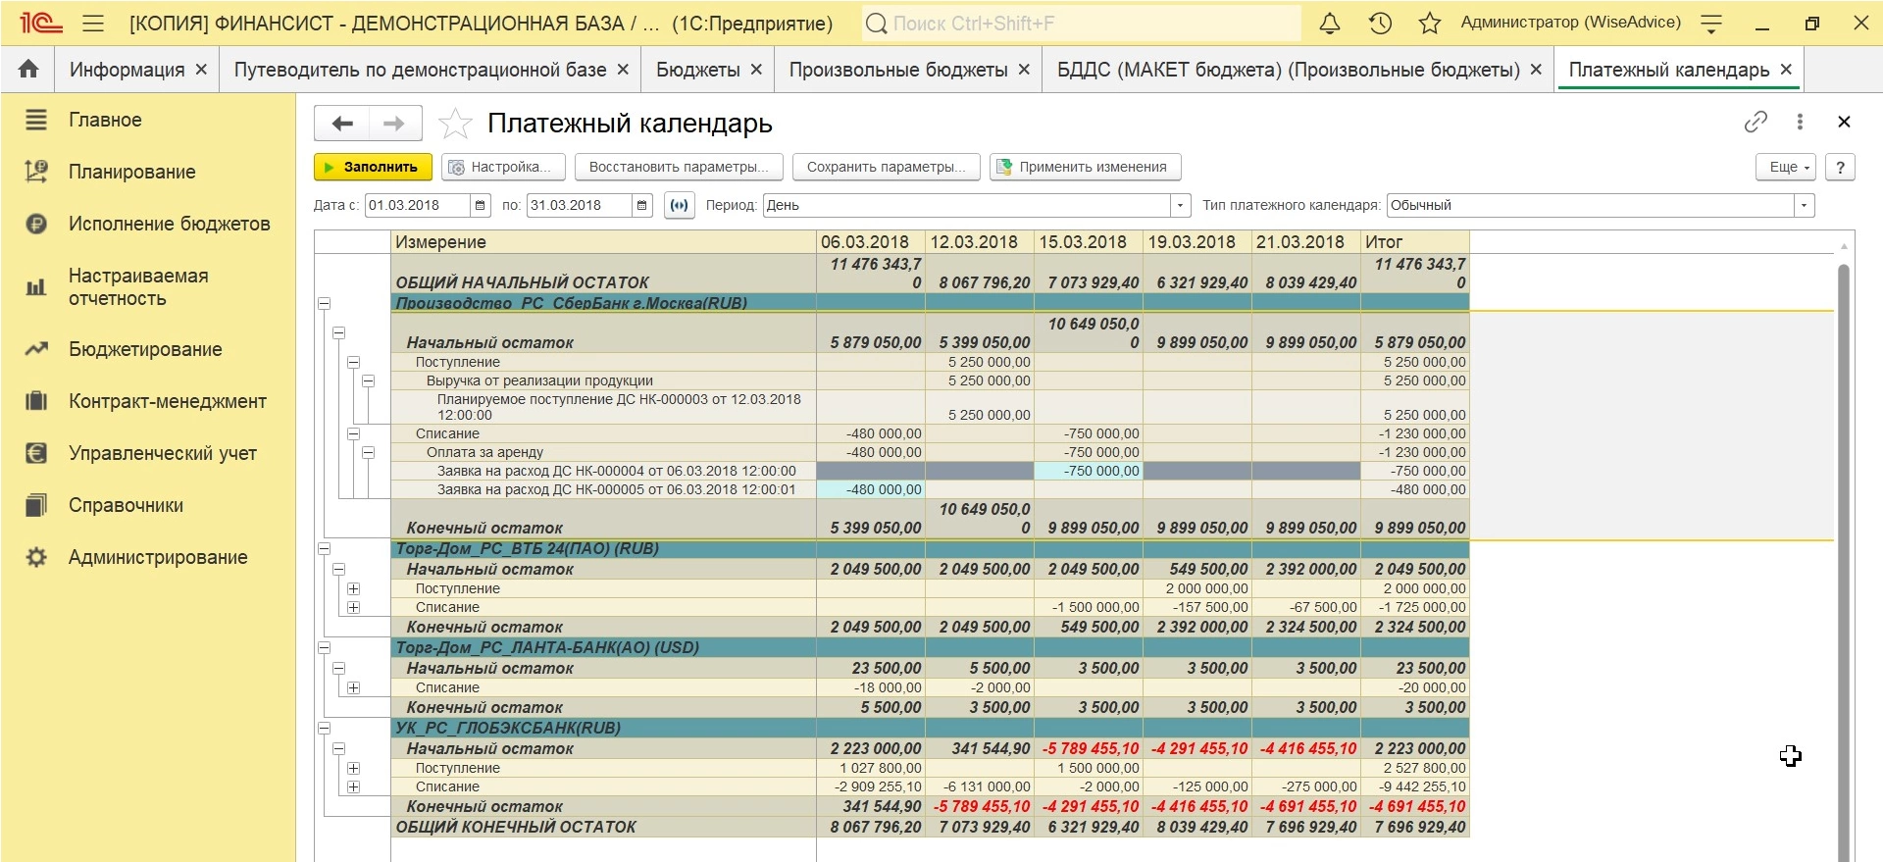1883x862 pixels.
Task: Open the history clock icon
Action: (1380, 24)
